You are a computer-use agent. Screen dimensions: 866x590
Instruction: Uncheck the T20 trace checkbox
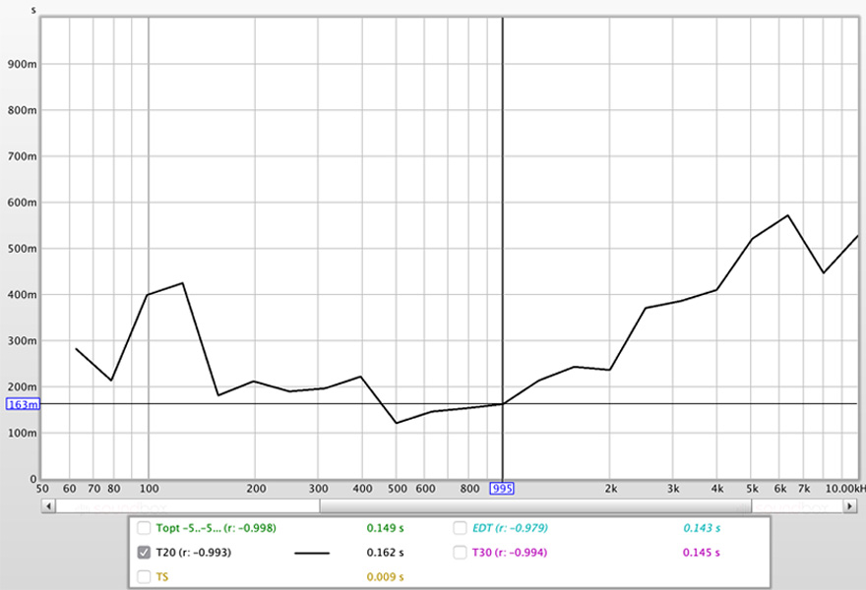click(x=145, y=553)
